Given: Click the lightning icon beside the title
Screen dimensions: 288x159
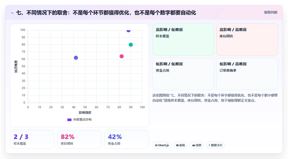Looking at the screenshot, I should 12,13.
